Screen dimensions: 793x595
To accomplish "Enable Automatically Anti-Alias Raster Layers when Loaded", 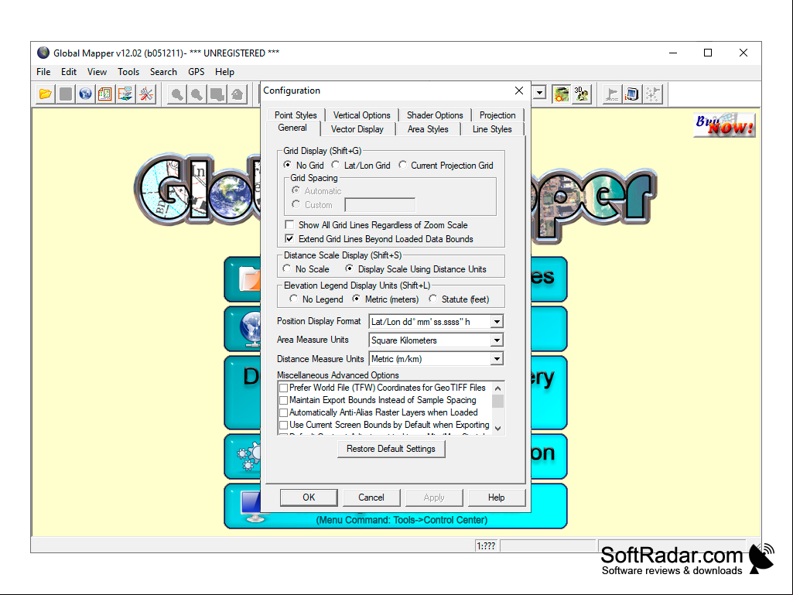I will pos(284,413).
